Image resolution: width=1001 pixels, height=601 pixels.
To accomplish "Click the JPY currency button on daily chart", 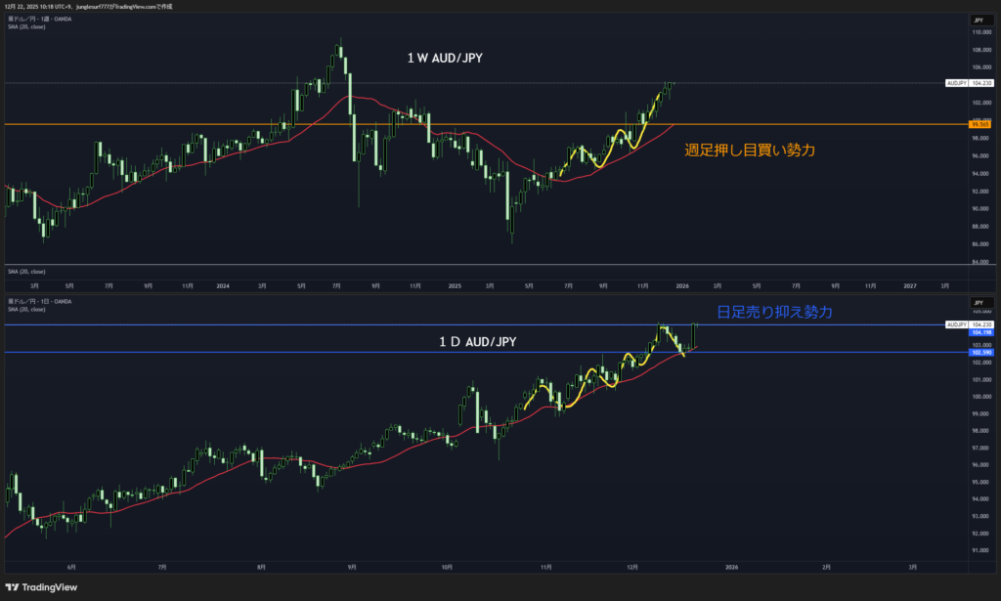I will (x=977, y=303).
